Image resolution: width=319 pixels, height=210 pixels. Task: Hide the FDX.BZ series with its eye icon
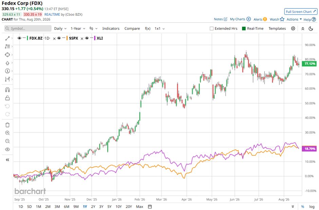click(19, 38)
